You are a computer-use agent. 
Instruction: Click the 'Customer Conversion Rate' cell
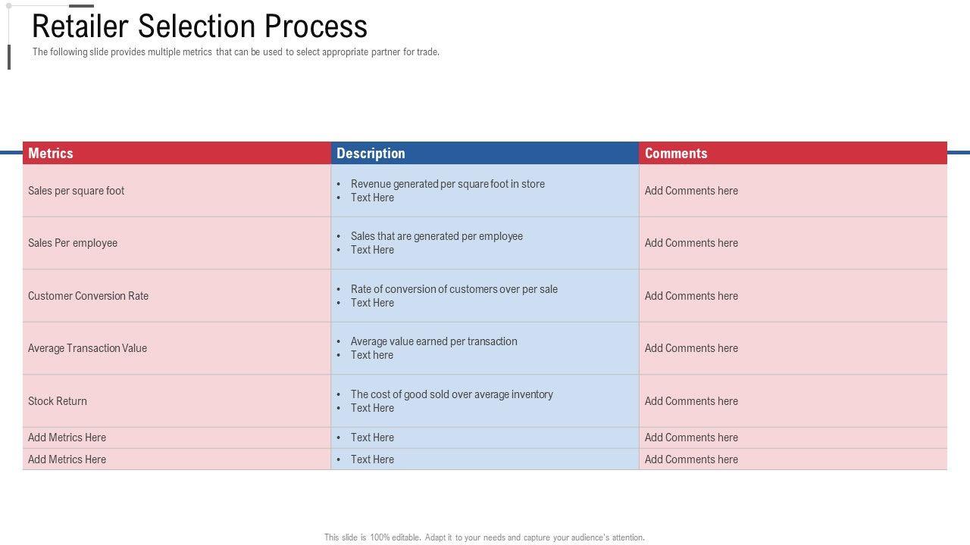click(x=89, y=296)
